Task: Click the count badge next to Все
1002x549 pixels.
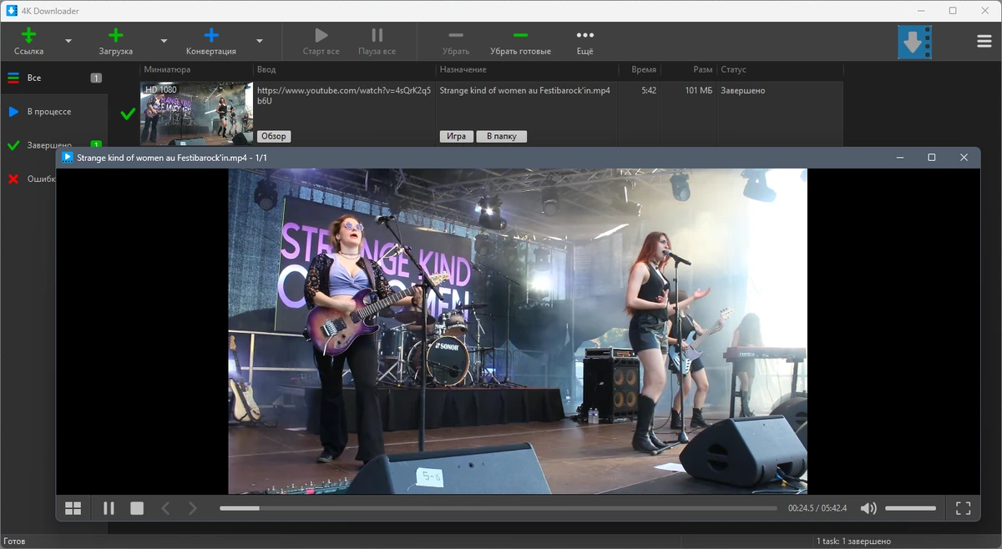Action: click(96, 78)
